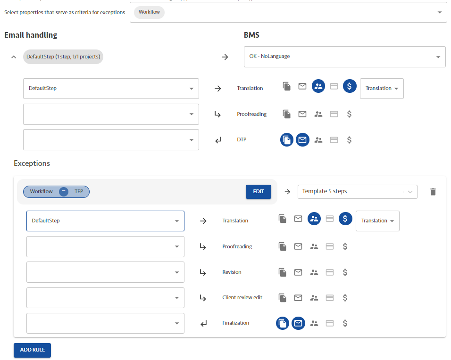This screenshot has width=451, height=360.
Task: Click the equals operator in Workflow TEP chip
Action: point(64,192)
